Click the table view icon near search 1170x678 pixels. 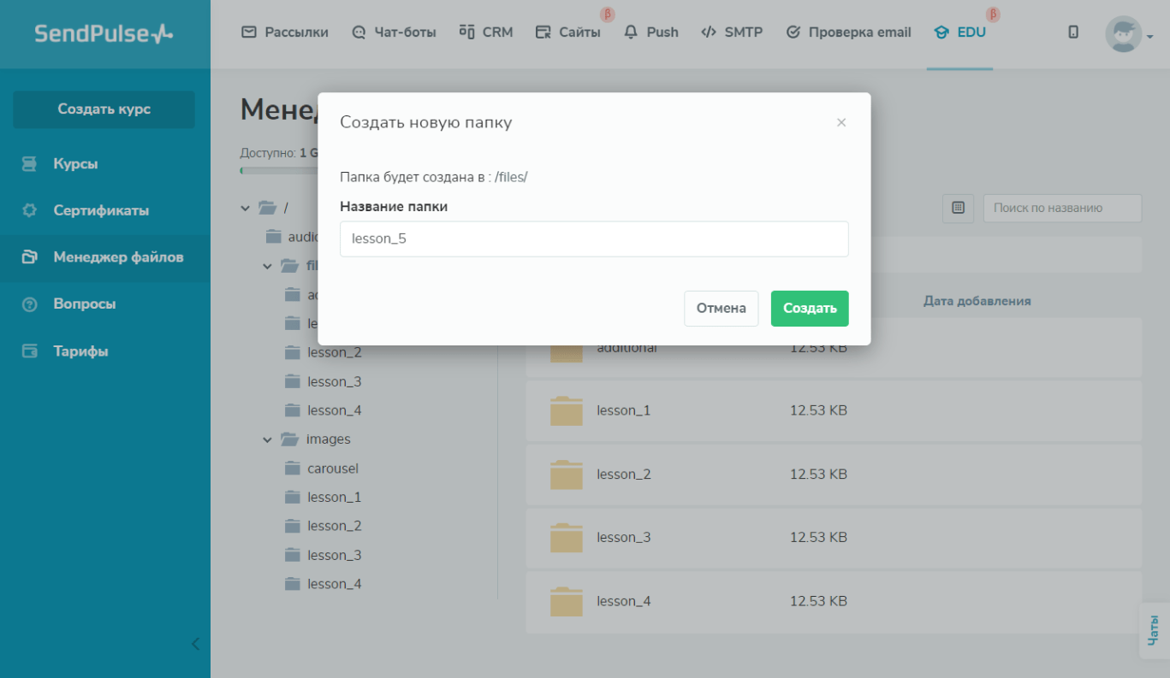pyautogui.click(x=958, y=208)
